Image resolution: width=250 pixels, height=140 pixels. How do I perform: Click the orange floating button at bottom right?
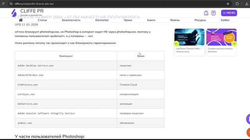[248, 132]
